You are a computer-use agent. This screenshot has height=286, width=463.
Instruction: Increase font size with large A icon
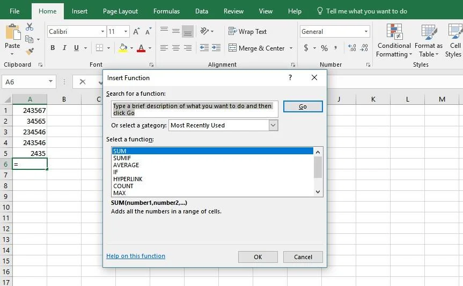pos(136,31)
